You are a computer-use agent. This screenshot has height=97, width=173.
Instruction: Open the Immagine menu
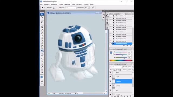click(54, 5)
